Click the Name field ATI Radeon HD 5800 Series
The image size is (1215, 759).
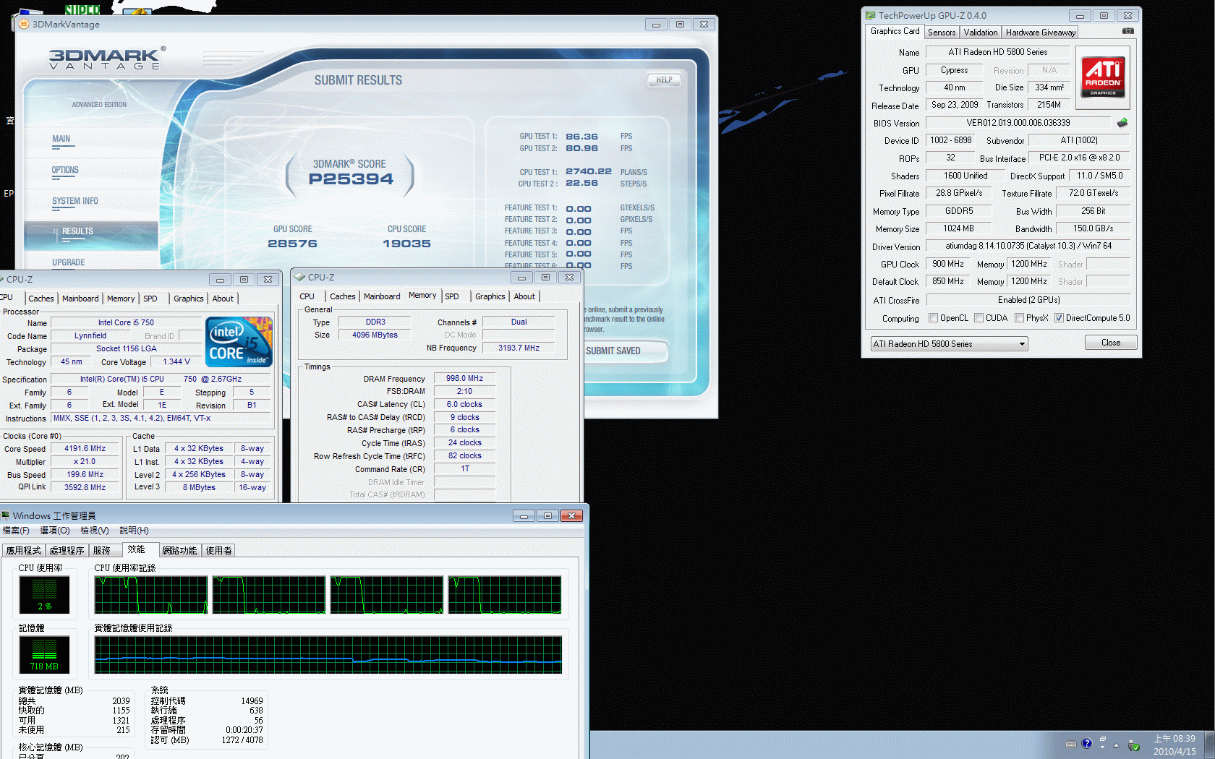(997, 52)
